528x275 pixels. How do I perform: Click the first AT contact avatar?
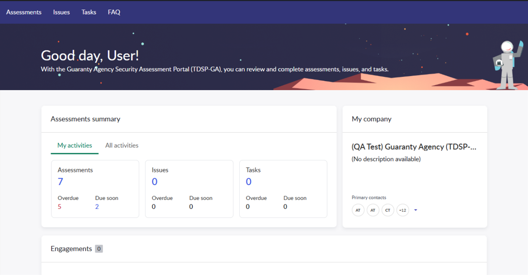[x=358, y=210]
